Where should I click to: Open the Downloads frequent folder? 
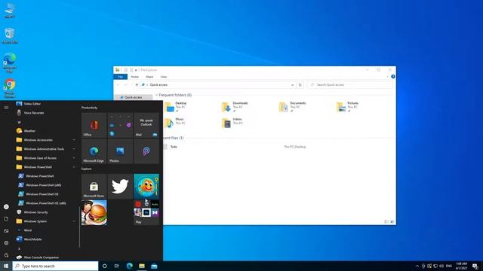235,107
